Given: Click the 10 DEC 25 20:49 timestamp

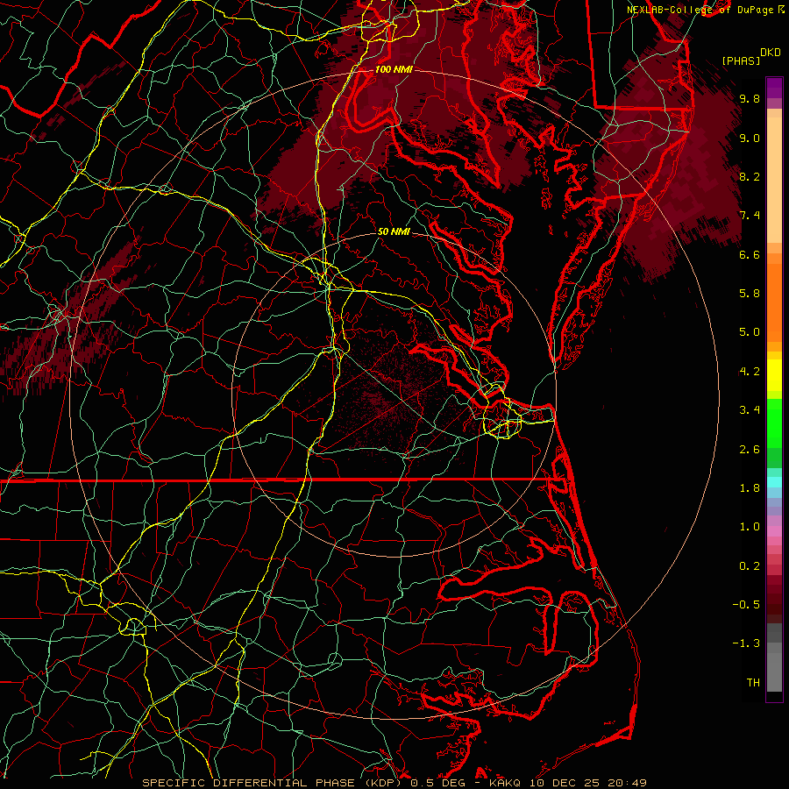Looking at the screenshot, I should click(x=586, y=783).
